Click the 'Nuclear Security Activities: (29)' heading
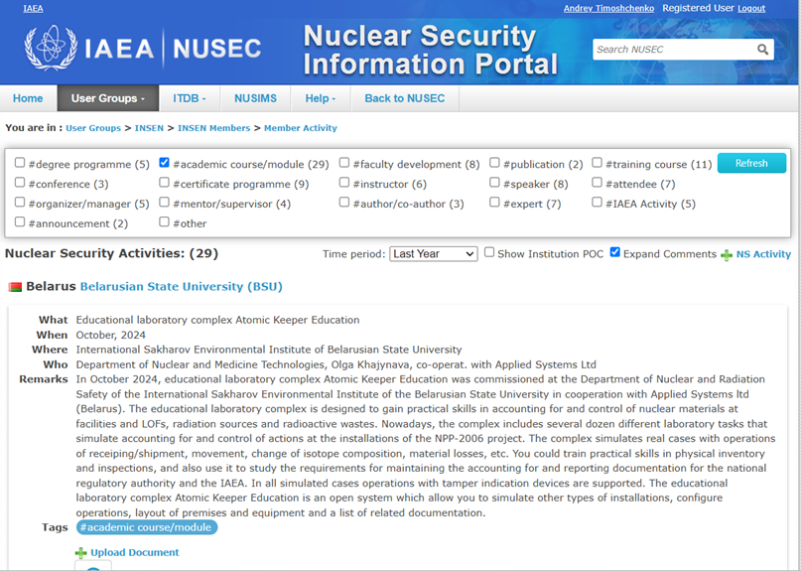The height and width of the screenshot is (571, 801). click(112, 253)
